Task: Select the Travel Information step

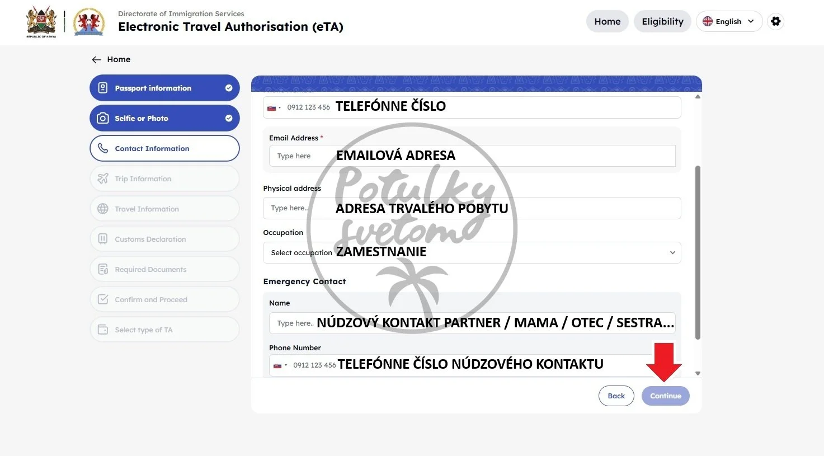Action: point(164,209)
